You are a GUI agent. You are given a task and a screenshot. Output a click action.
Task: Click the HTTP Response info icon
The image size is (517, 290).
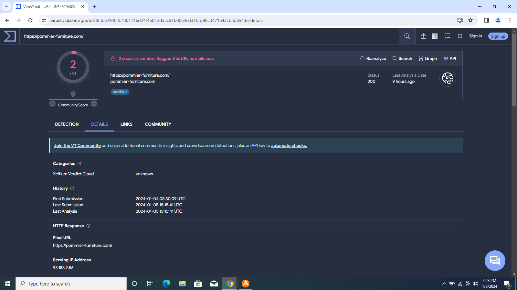point(88,226)
